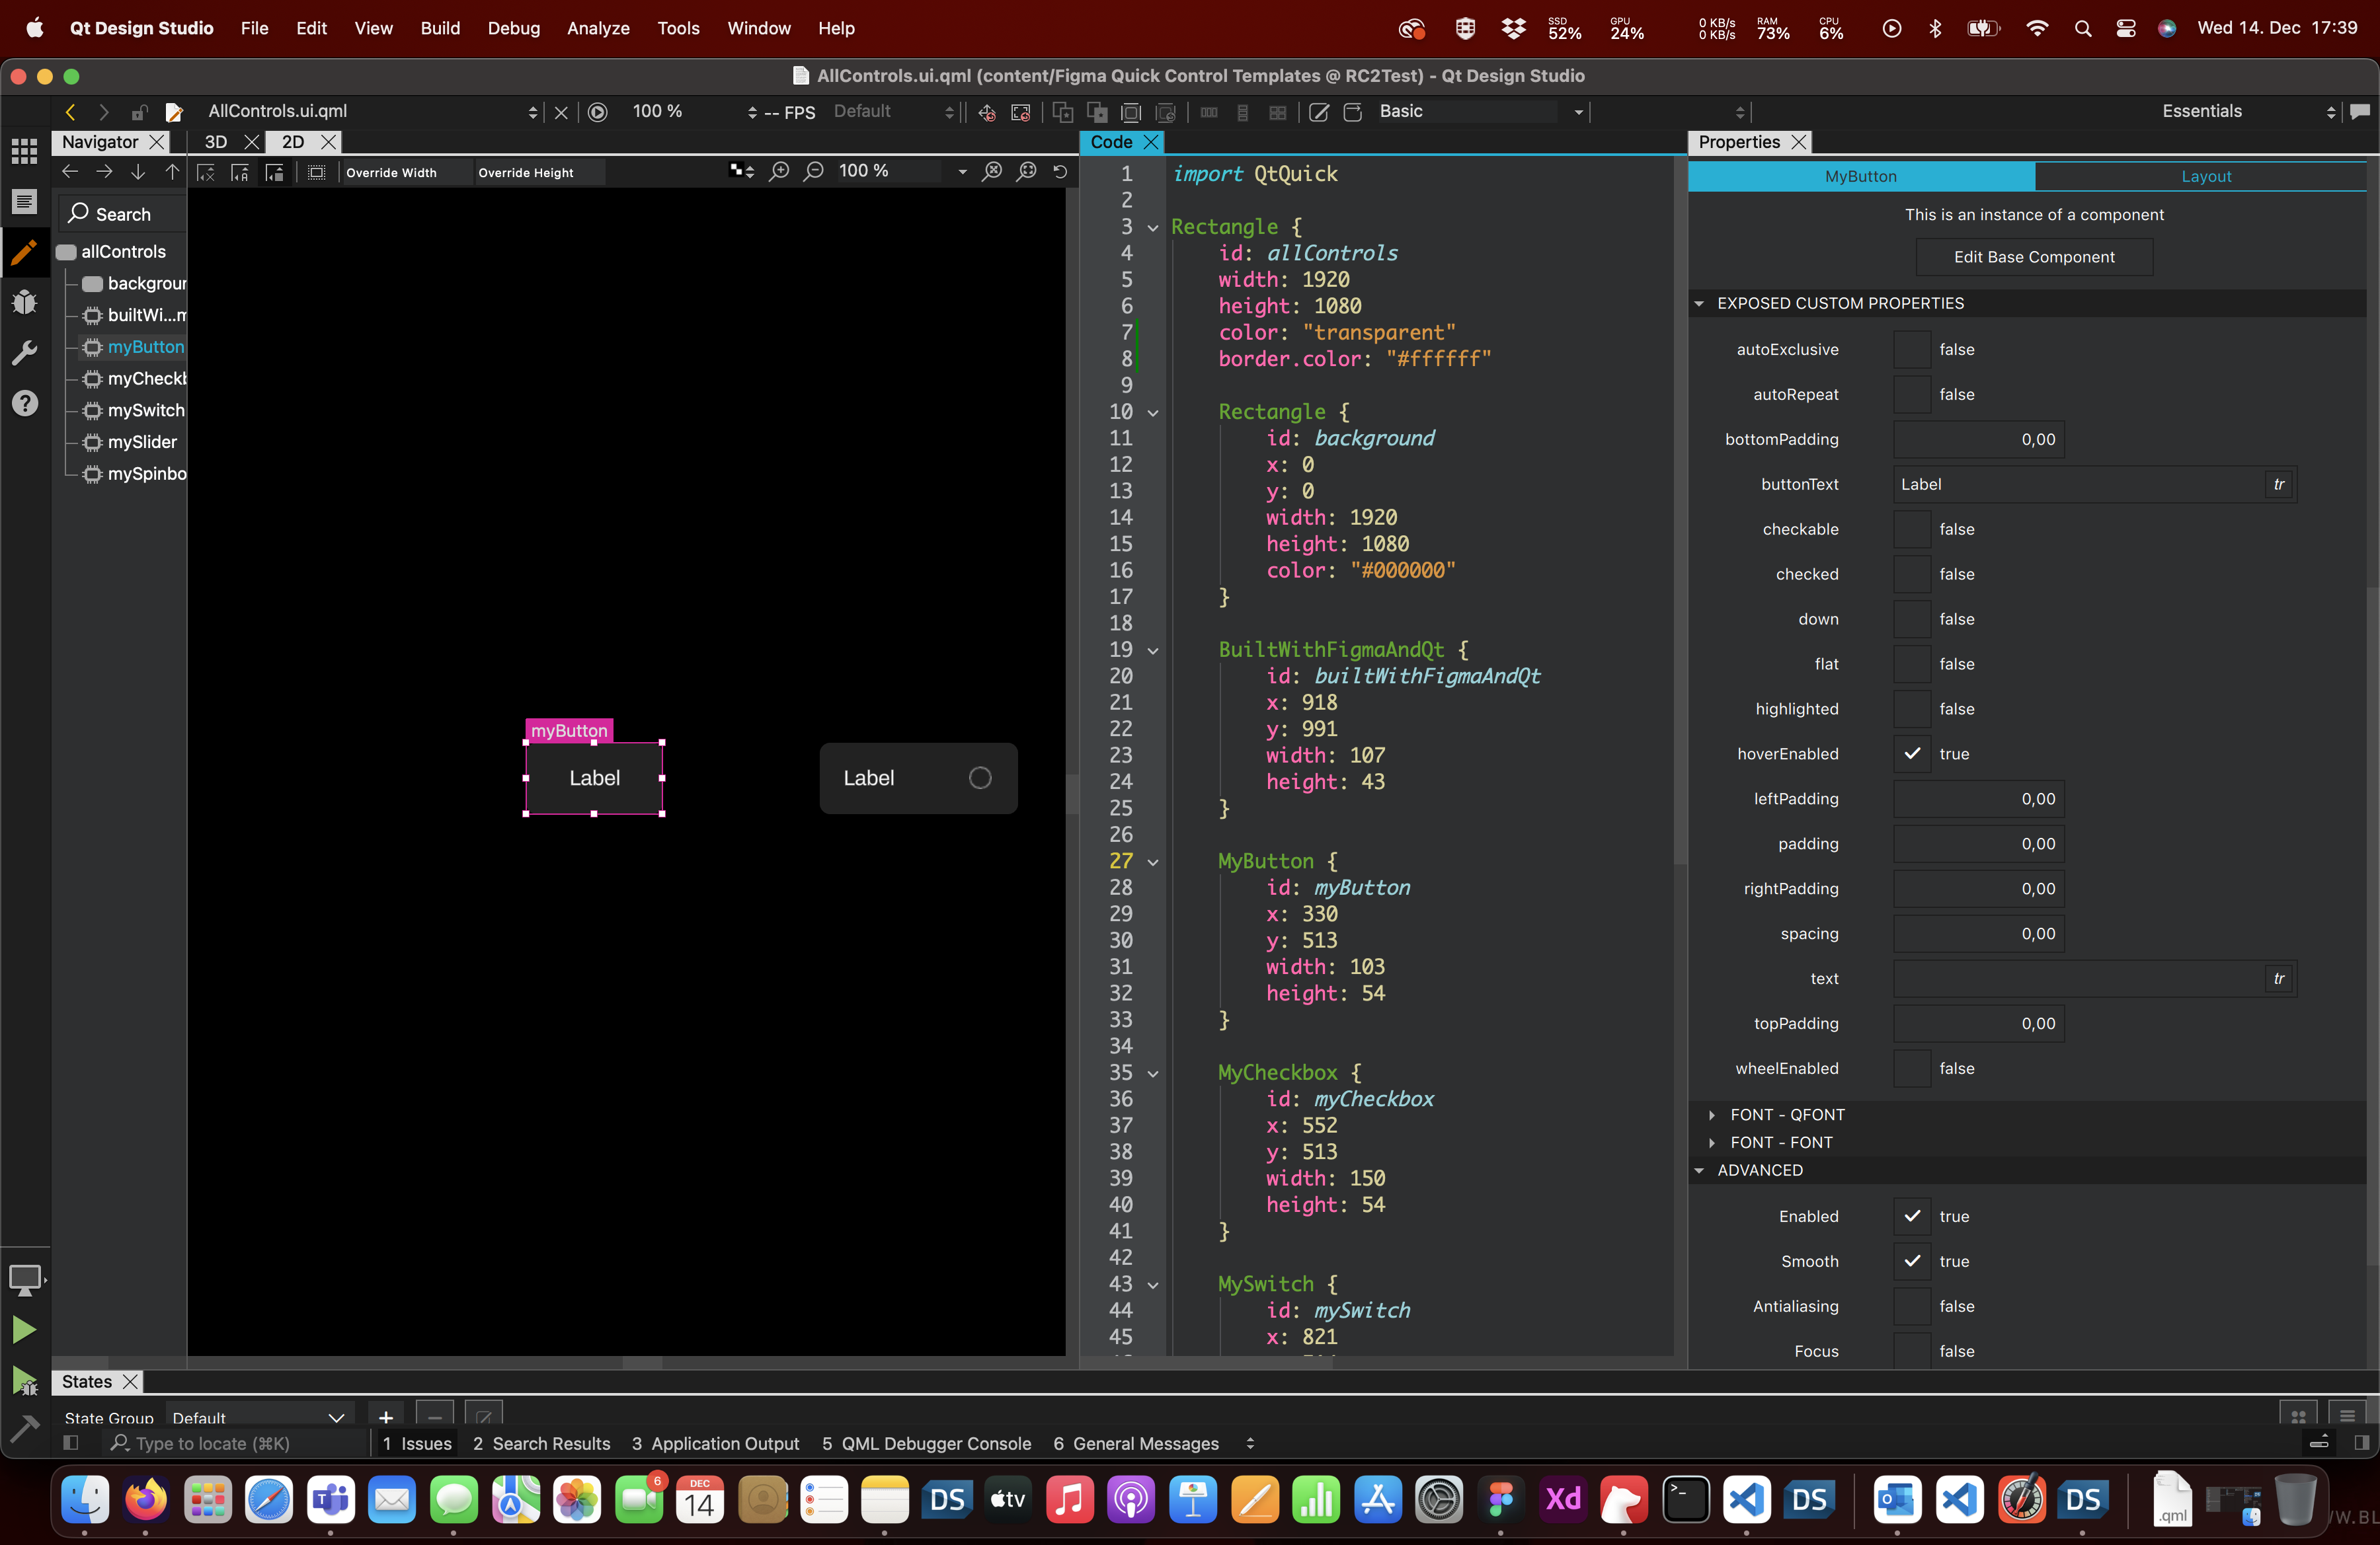Click the Edit Base Component button
This screenshot has height=1545, width=2380.
coord(2034,258)
